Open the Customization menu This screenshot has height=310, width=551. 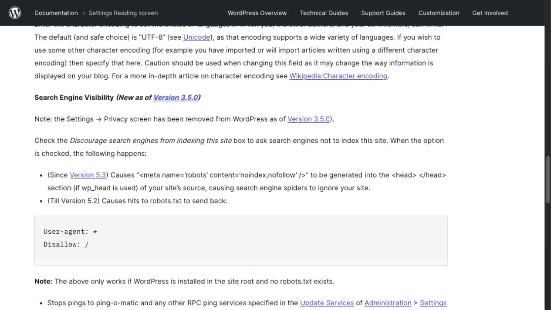(439, 13)
